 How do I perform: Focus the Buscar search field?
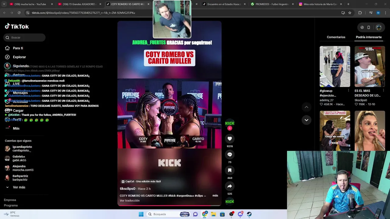pyautogui.click(x=24, y=37)
